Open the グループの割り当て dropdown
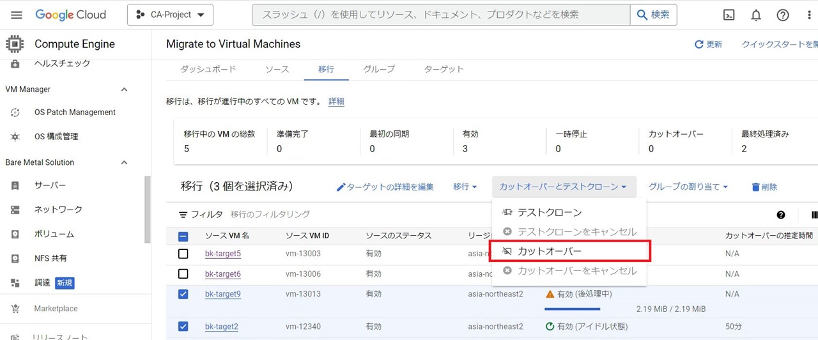This screenshot has height=340, width=818. pyautogui.click(x=688, y=187)
